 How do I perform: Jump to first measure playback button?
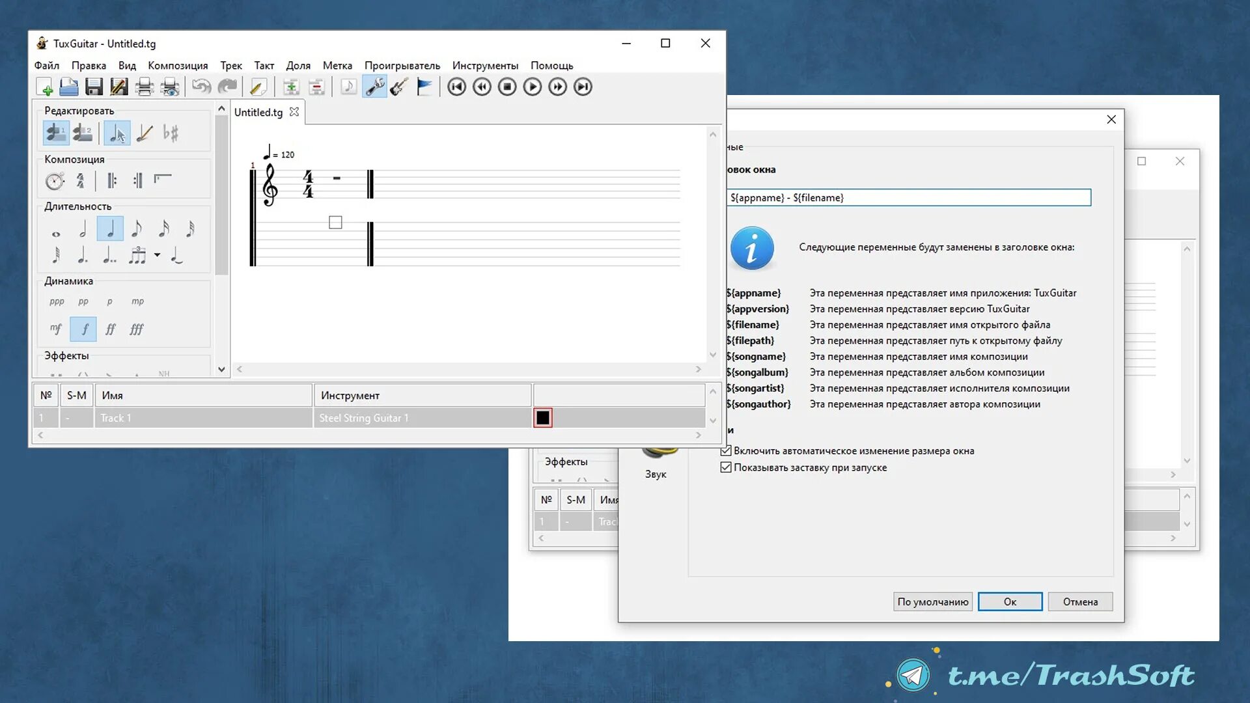point(456,87)
